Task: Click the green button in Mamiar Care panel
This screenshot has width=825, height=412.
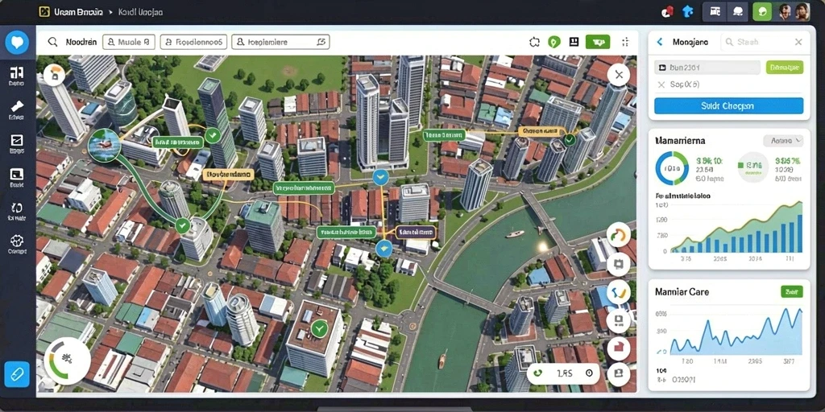Action: click(x=792, y=291)
